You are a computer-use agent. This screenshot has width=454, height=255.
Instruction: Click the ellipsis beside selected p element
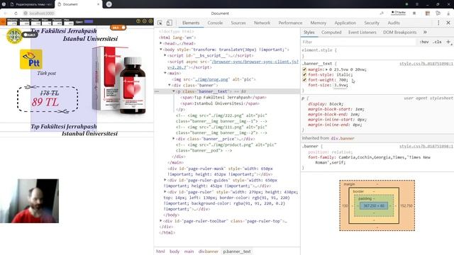(157, 91)
